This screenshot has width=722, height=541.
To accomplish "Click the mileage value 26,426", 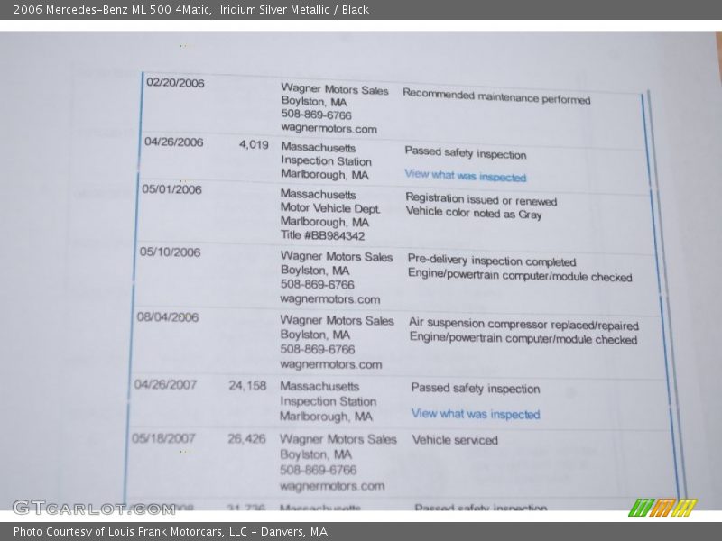I will click(246, 439).
